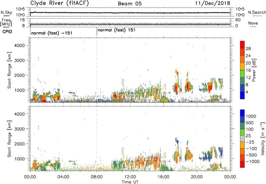Click the Power [dB] colorbar label
The height and width of the screenshot is (184, 266).
(254, 70)
